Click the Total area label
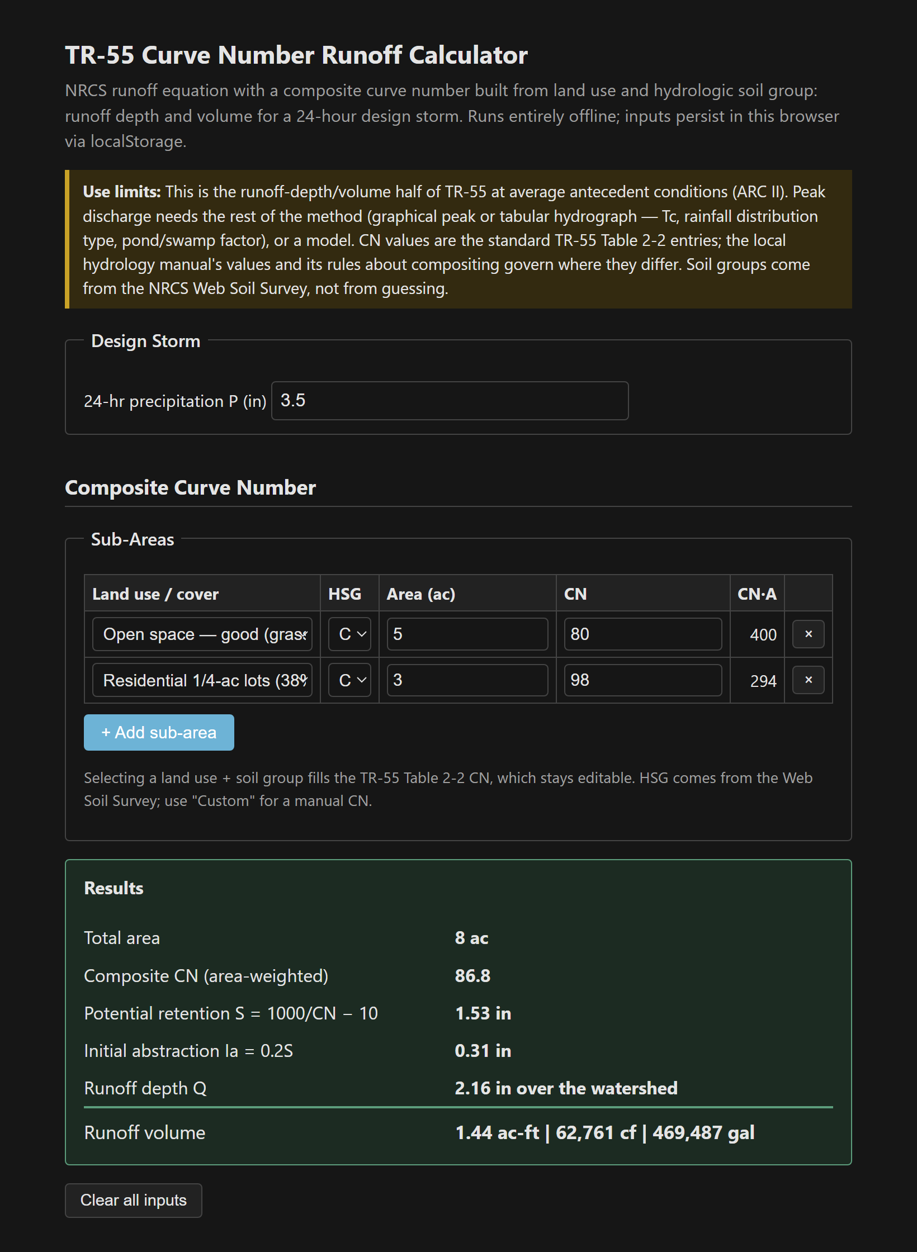The height and width of the screenshot is (1252, 917). coord(122,937)
